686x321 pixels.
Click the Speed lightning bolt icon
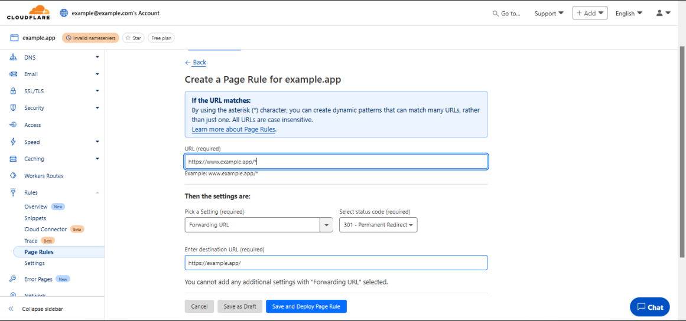click(13, 142)
